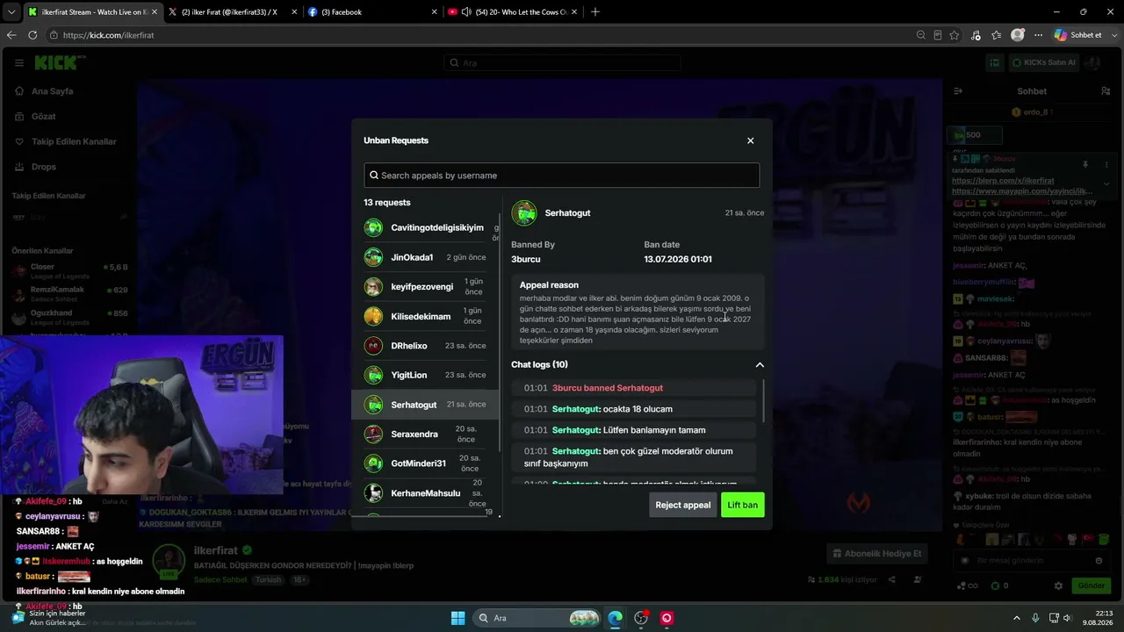Lift ban for Serhatogut
The height and width of the screenshot is (632, 1124).
pyautogui.click(x=743, y=505)
